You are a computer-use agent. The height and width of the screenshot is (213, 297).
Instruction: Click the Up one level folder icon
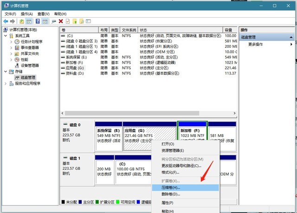point(22,21)
